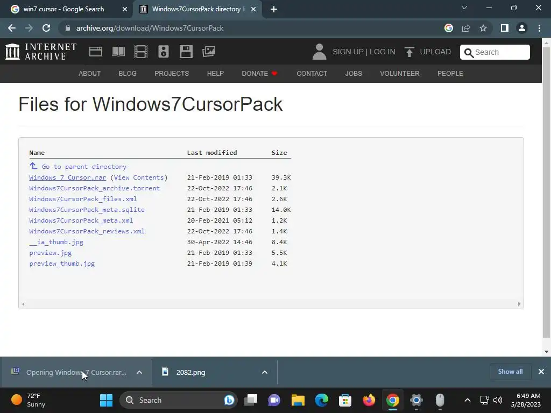Reload the current page
Screen dimensions: 551x413
coord(46,28)
